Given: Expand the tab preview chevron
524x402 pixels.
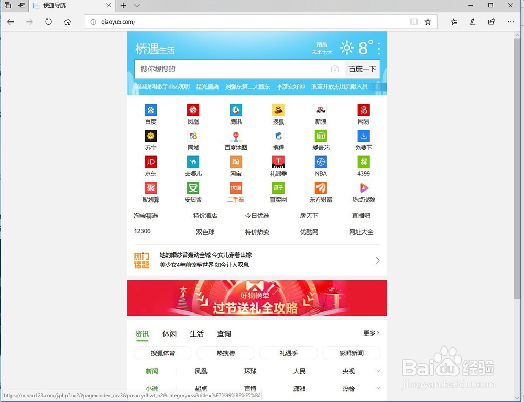Looking at the screenshot, I should pyautogui.click(x=137, y=5).
